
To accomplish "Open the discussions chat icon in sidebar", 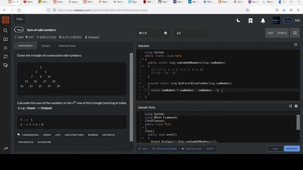I will pos(5,65).
